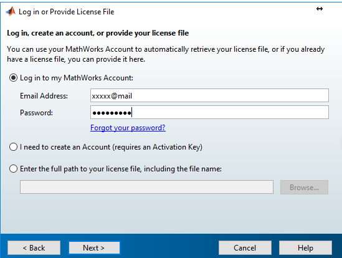
Task: Open the Forgot your password link
Action: click(x=128, y=128)
